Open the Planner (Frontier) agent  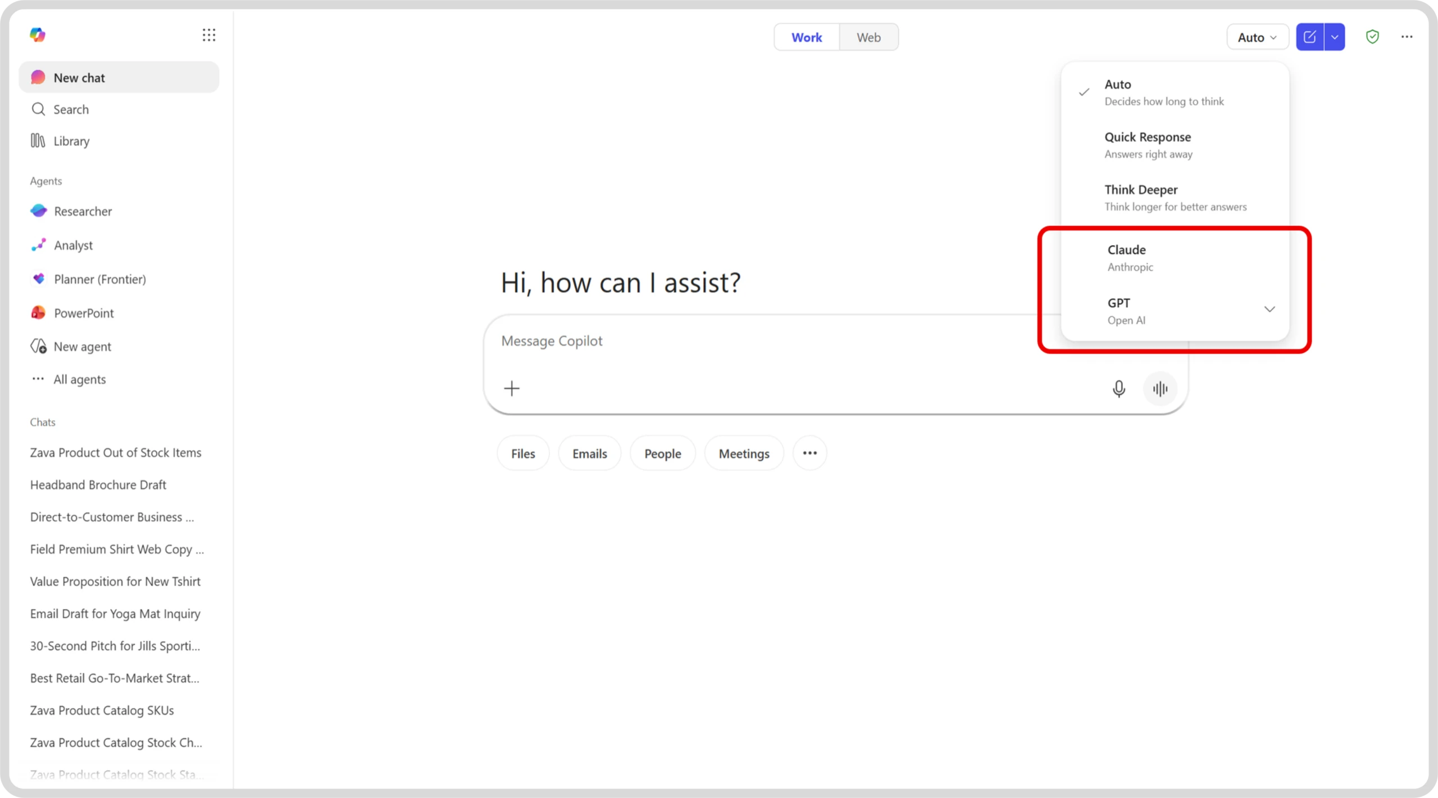[119, 279]
